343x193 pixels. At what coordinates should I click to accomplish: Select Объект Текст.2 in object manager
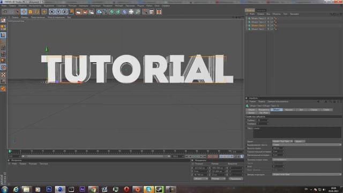(258, 22)
